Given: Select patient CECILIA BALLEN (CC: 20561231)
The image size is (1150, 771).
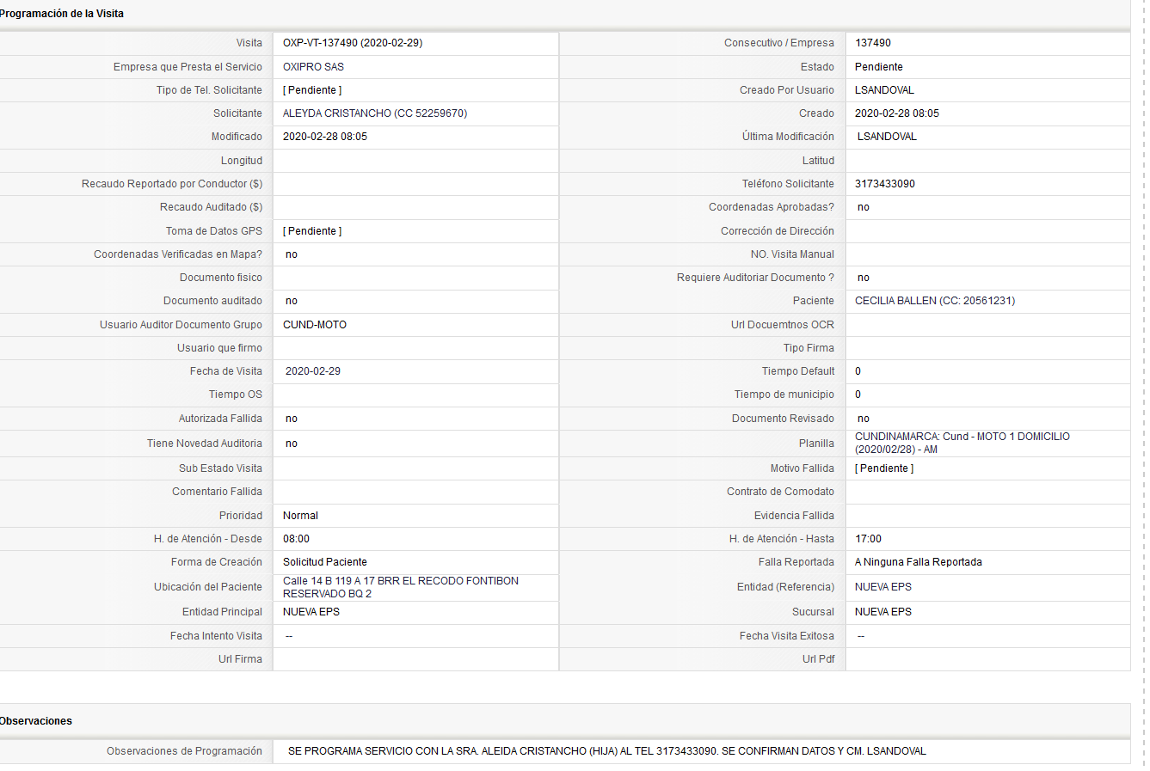Looking at the screenshot, I should (935, 301).
